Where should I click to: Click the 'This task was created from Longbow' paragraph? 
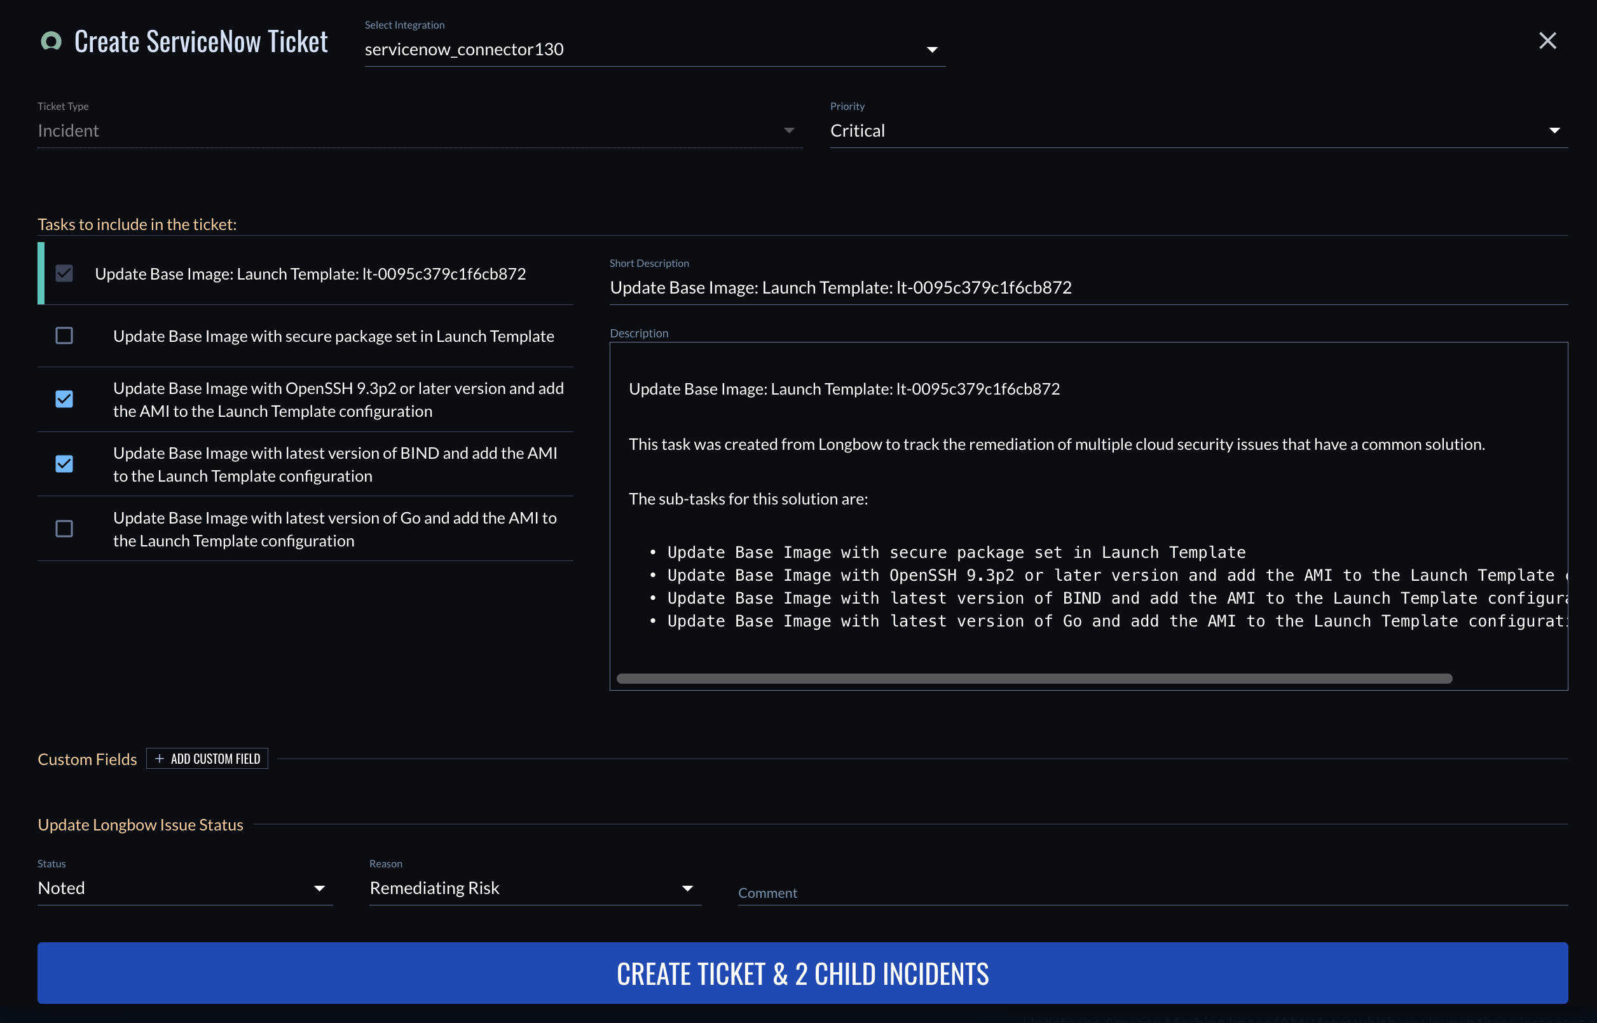(1057, 444)
